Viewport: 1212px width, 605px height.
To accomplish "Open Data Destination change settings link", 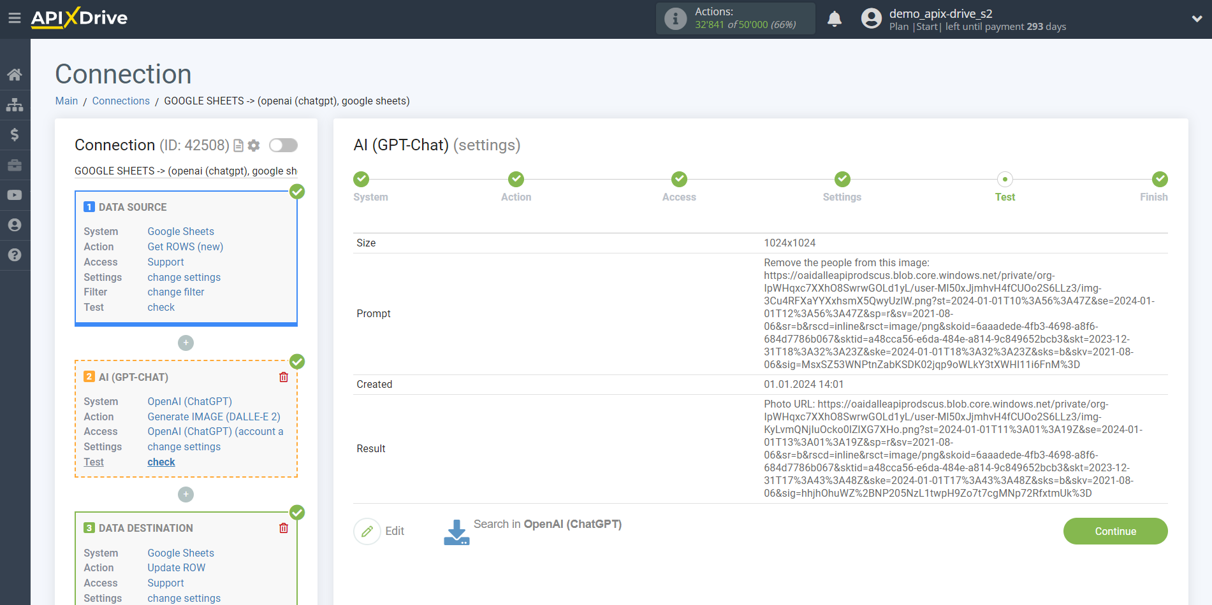I will click(184, 598).
